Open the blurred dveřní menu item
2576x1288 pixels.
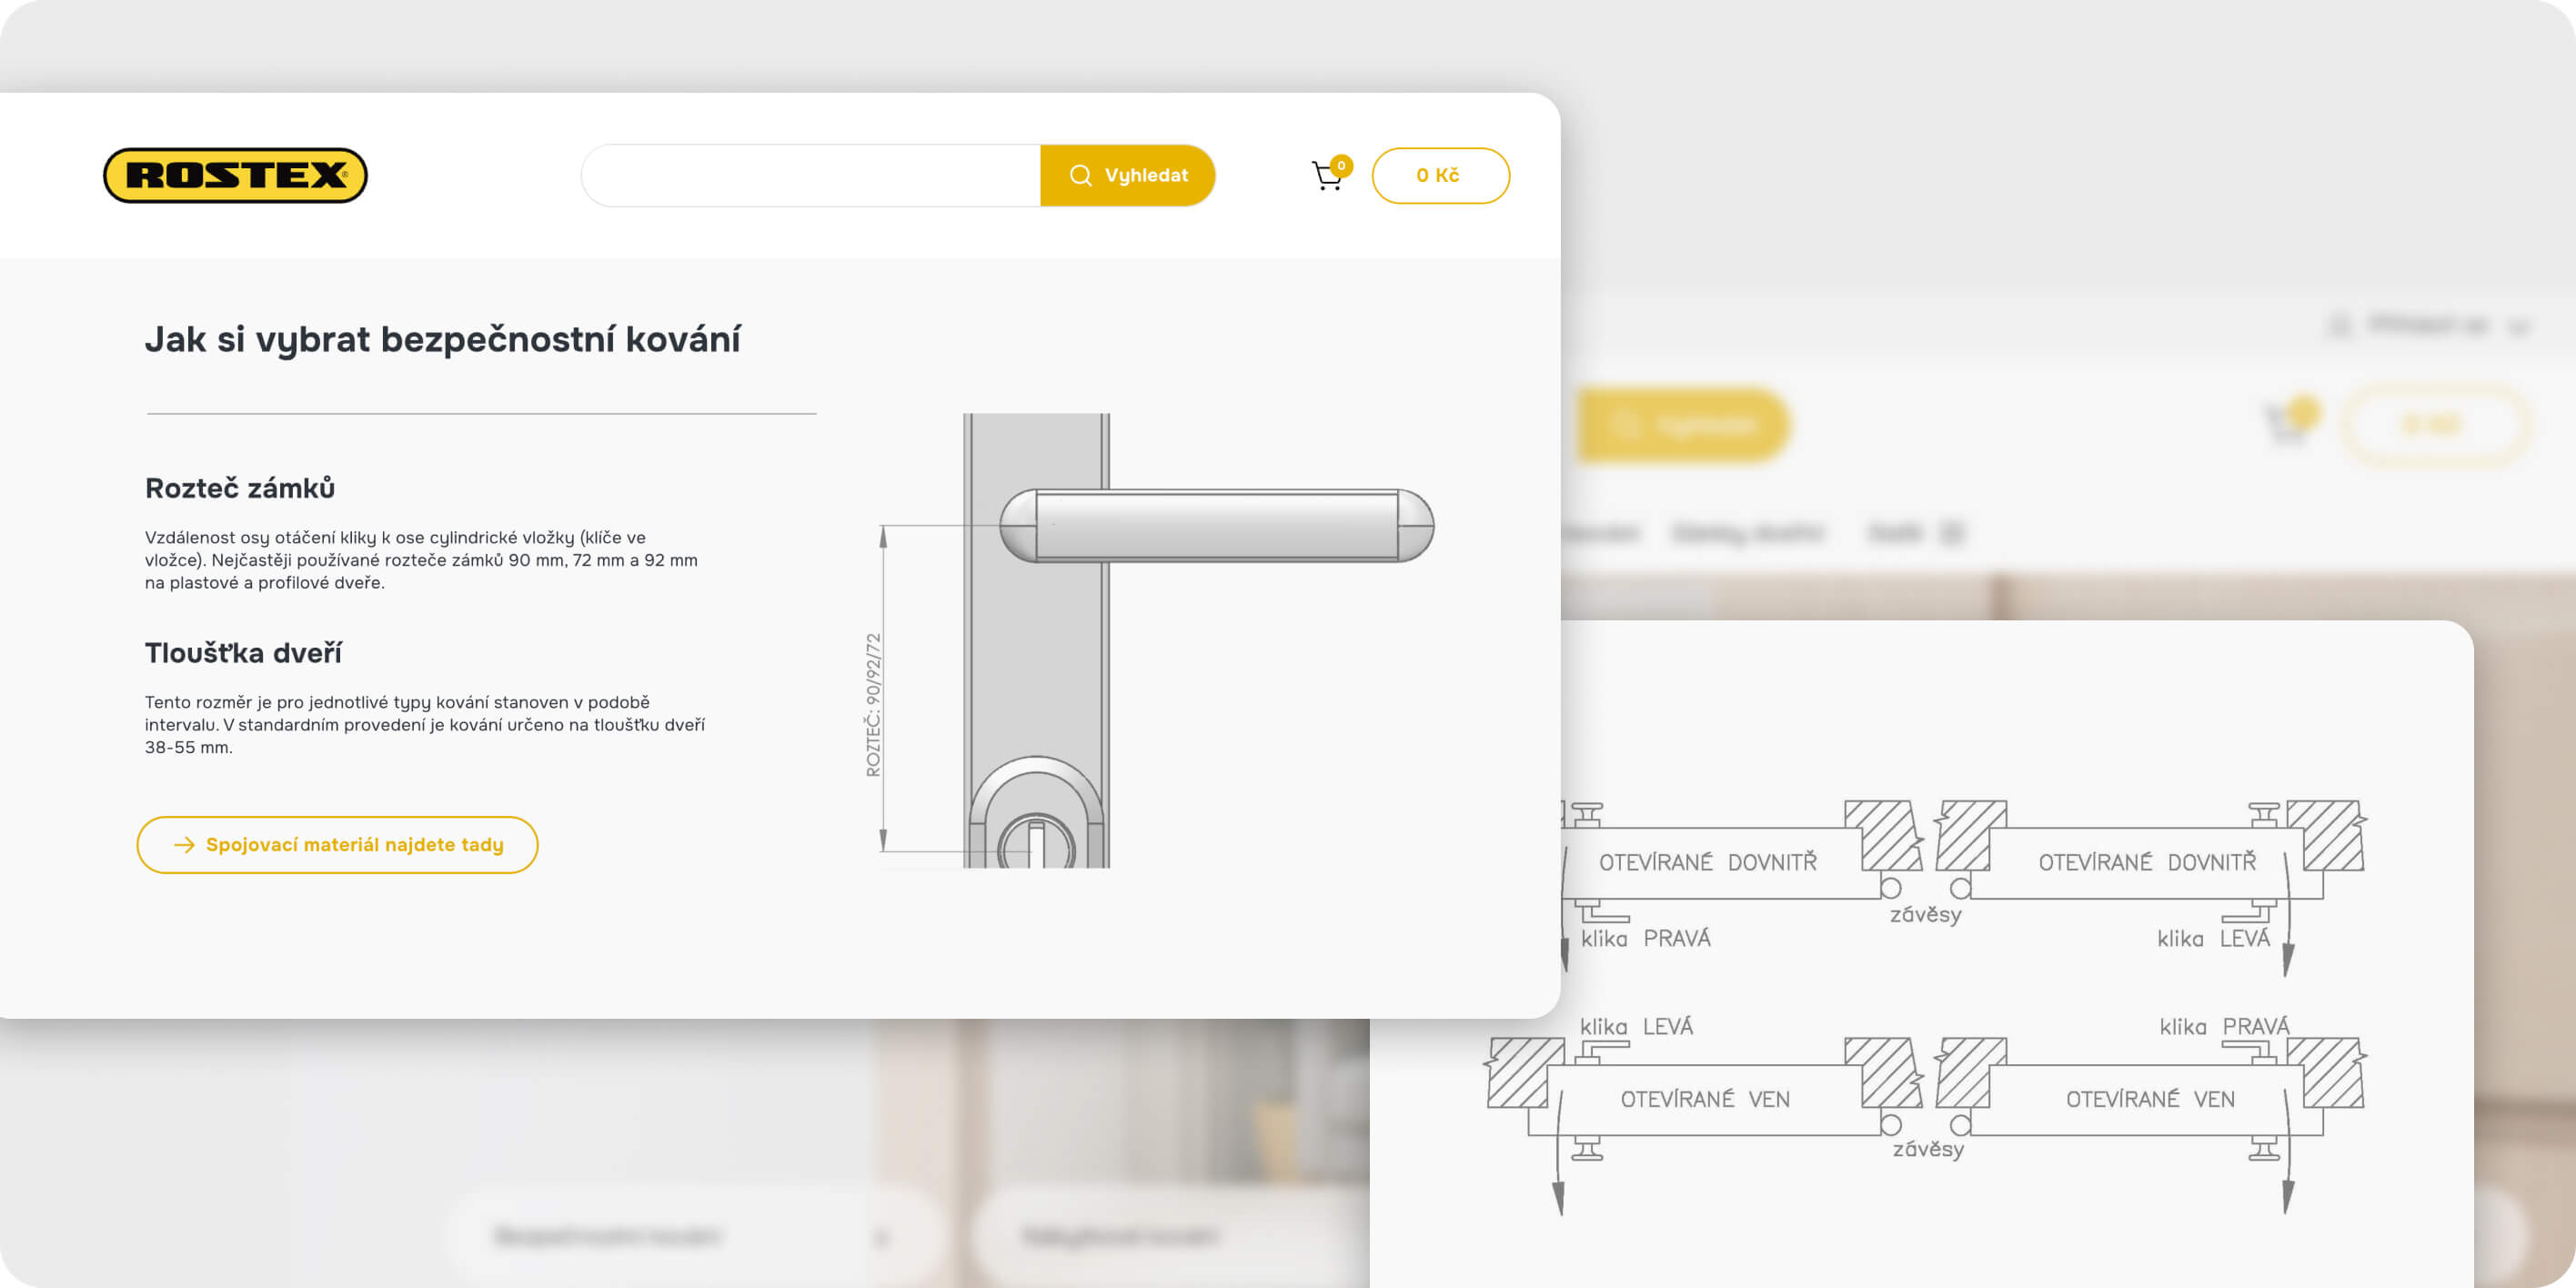coord(1747,532)
